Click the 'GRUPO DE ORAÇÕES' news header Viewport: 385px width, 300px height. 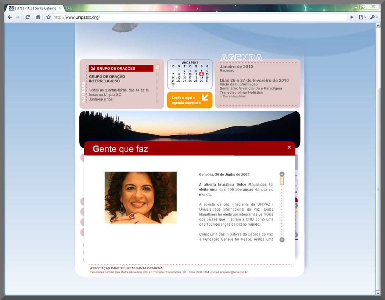(121, 68)
